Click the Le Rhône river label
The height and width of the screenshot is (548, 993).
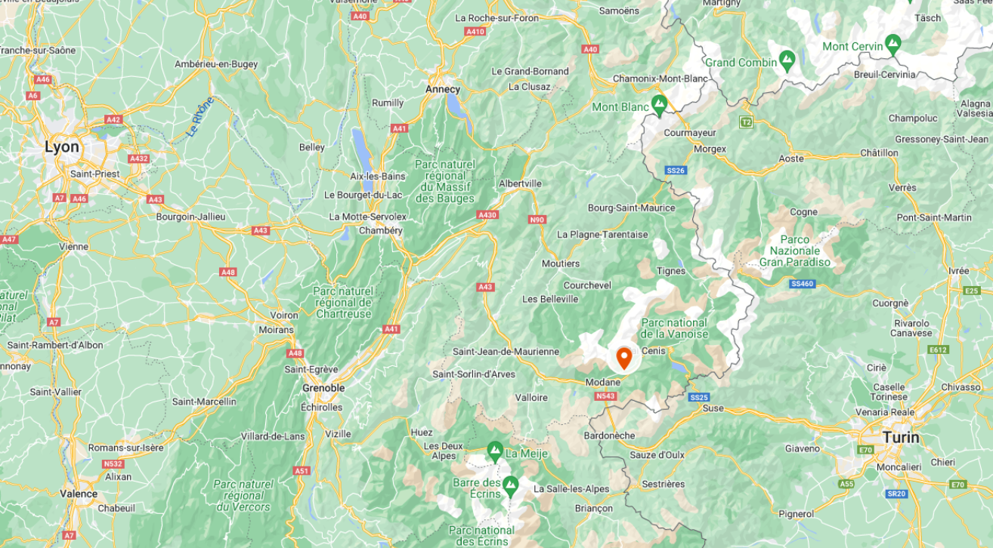pos(200,117)
